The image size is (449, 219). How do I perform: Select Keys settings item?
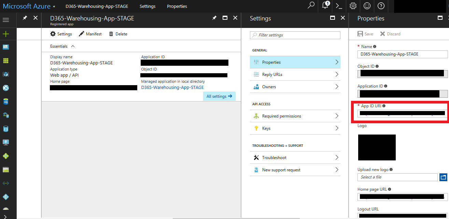295,128
